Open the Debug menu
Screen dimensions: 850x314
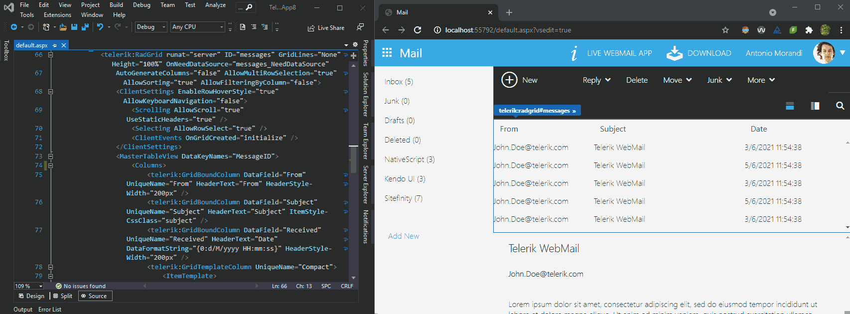pyautogui.click(x=142, y=5)
